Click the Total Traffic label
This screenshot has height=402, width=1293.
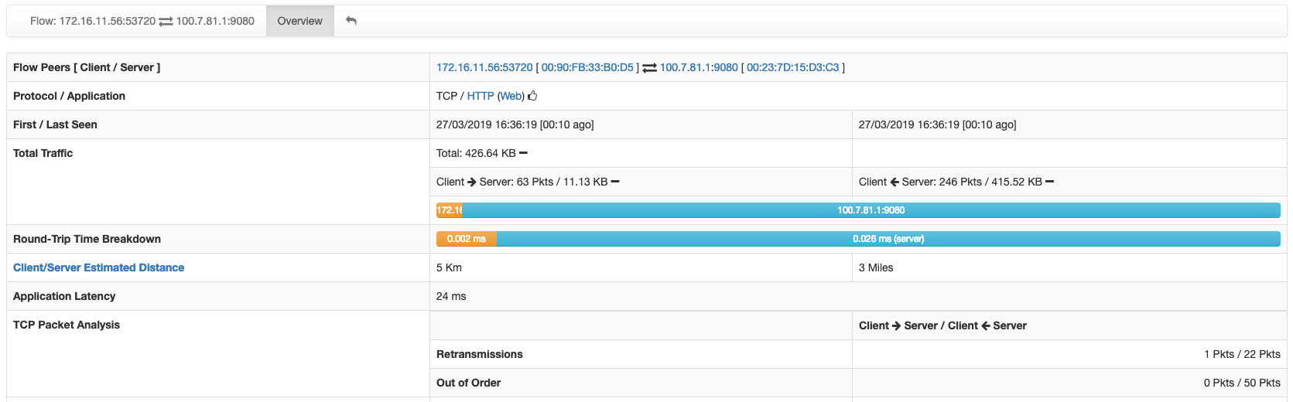click(x=43, y=153)
